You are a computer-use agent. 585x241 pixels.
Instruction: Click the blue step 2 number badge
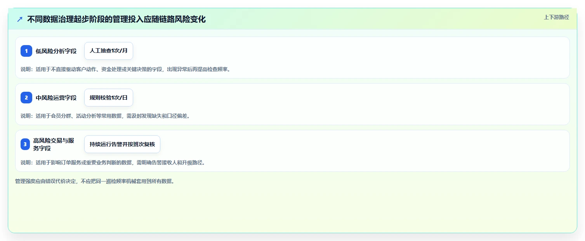(26, 98)
